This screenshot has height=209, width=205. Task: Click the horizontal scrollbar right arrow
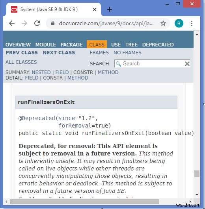190,202
